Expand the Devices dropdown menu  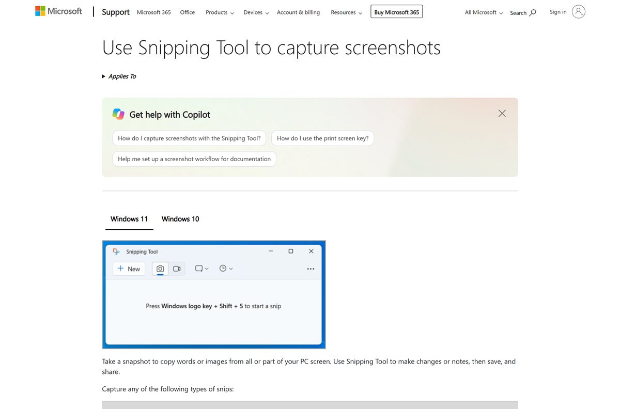tap(256, 12)
